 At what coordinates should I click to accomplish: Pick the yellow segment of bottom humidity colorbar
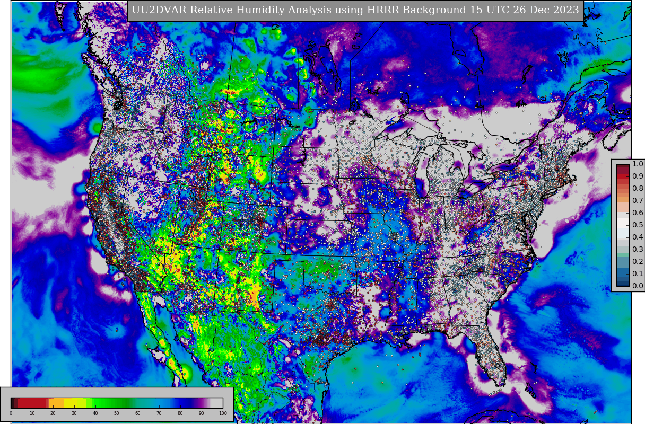coord(75,403)
